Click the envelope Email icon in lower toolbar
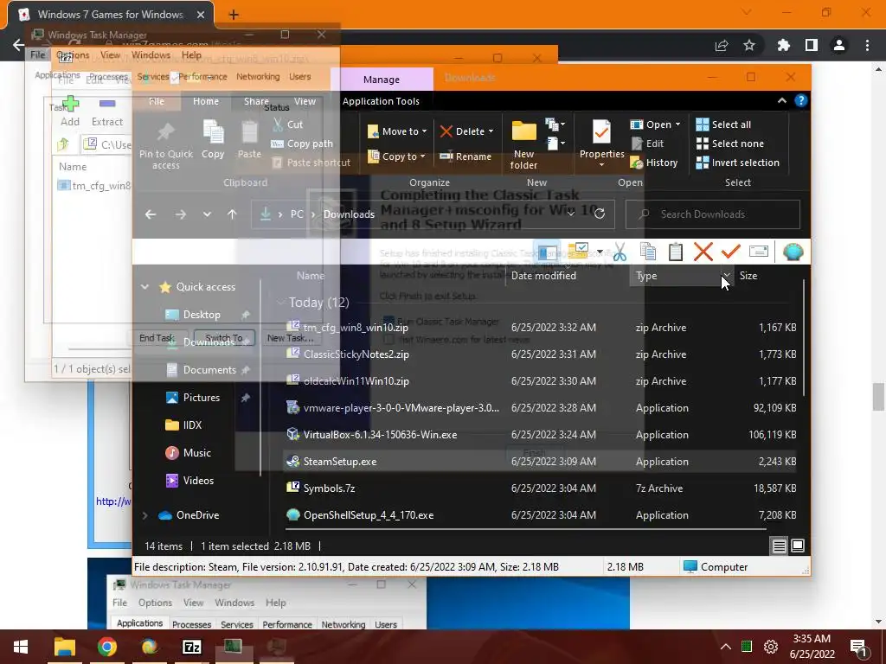The image size is (886, 664). 758,252
